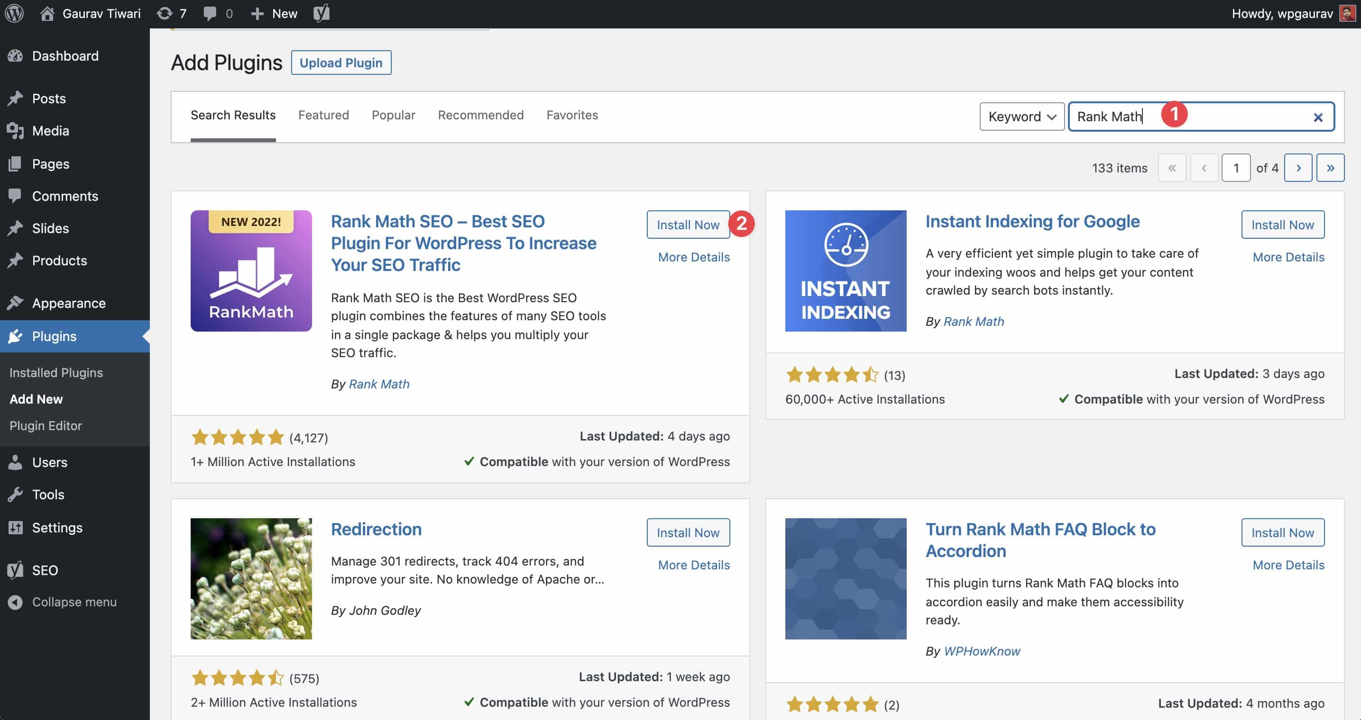
Task: Click the Upload Plugin button
Action: point(341,63)
